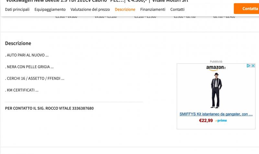Click the Prime badge icon
The width and height of the screenshot is (259, 154).
(221, 121)
